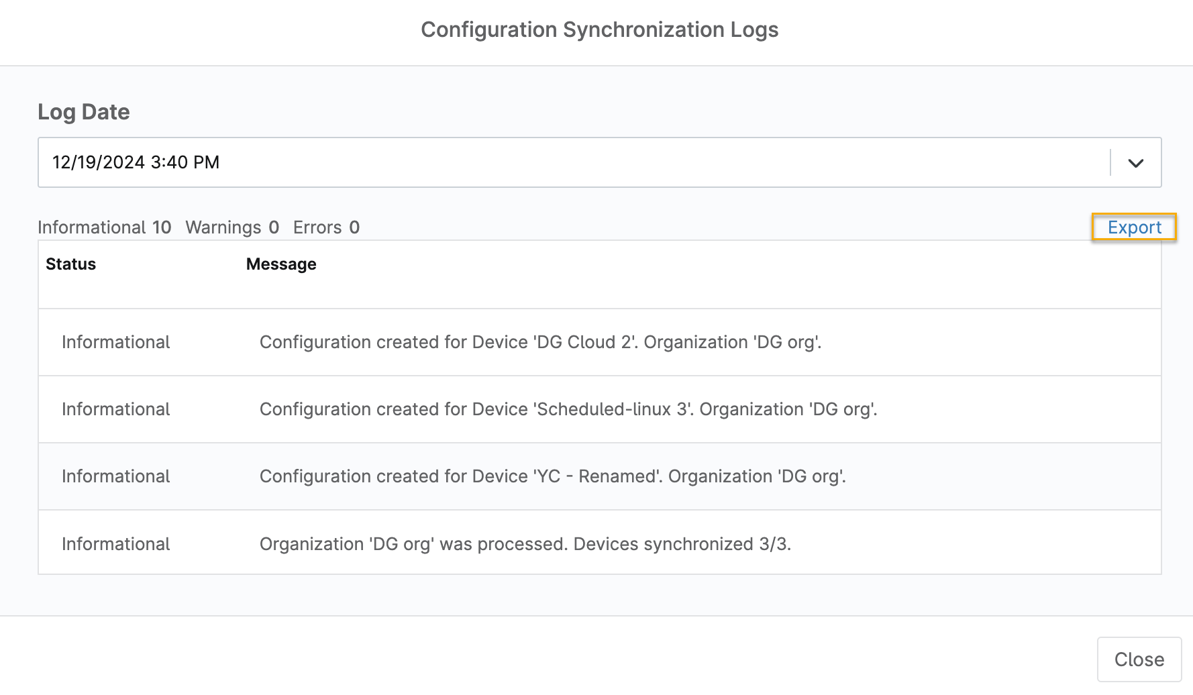
Task: Click the Errors 0 counter
Action: (x=326, y=227)
